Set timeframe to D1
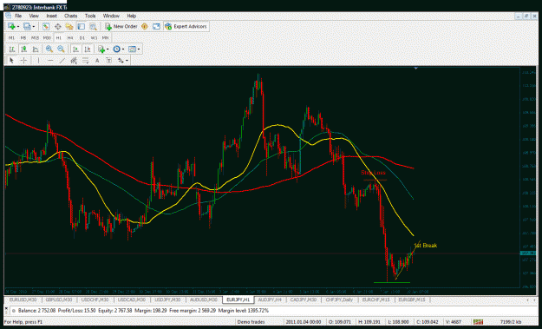The width and height of the screenshot is (542, 329). pos(82,37)
